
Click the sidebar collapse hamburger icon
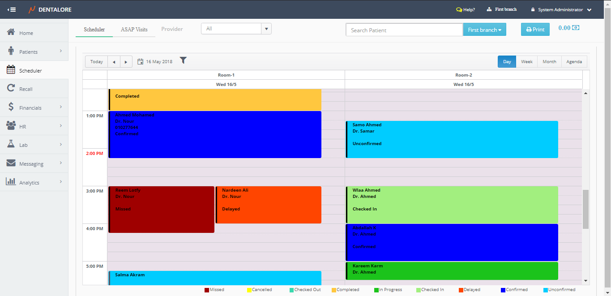point(12,9)
